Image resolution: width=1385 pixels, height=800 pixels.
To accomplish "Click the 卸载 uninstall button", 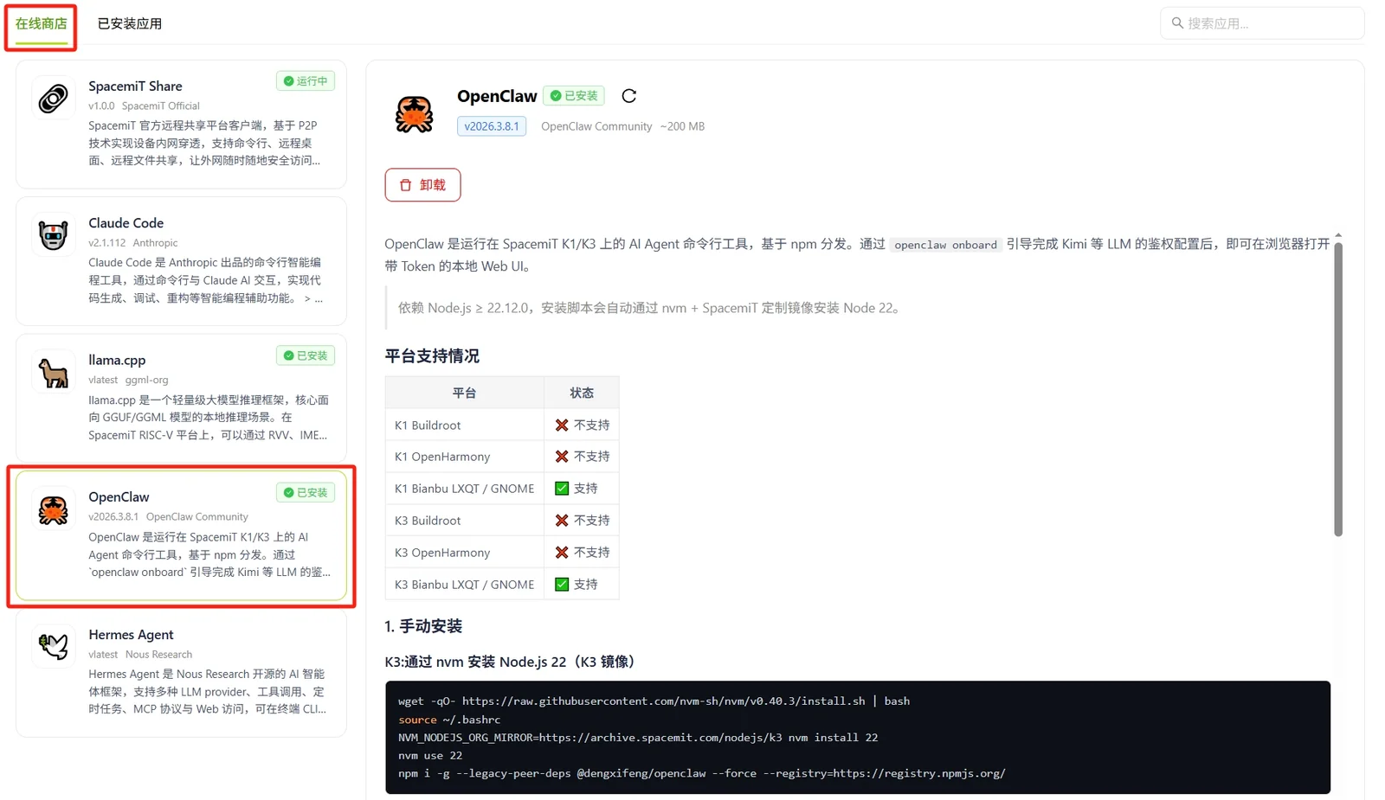I will pos(422,185).
